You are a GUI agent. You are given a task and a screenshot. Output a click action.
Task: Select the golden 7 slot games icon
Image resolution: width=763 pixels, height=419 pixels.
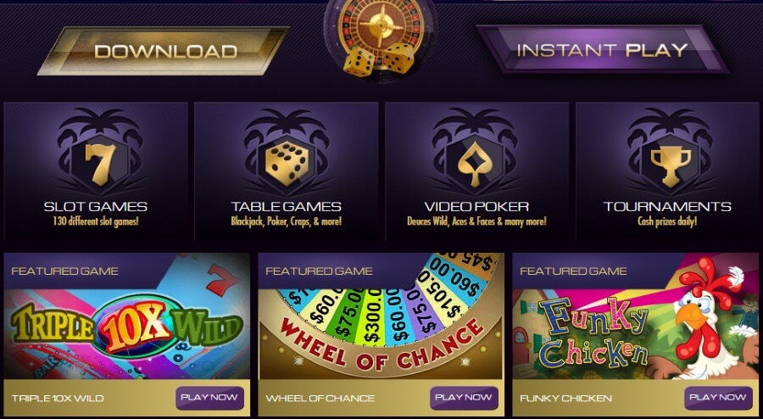[x=100, y=165]
